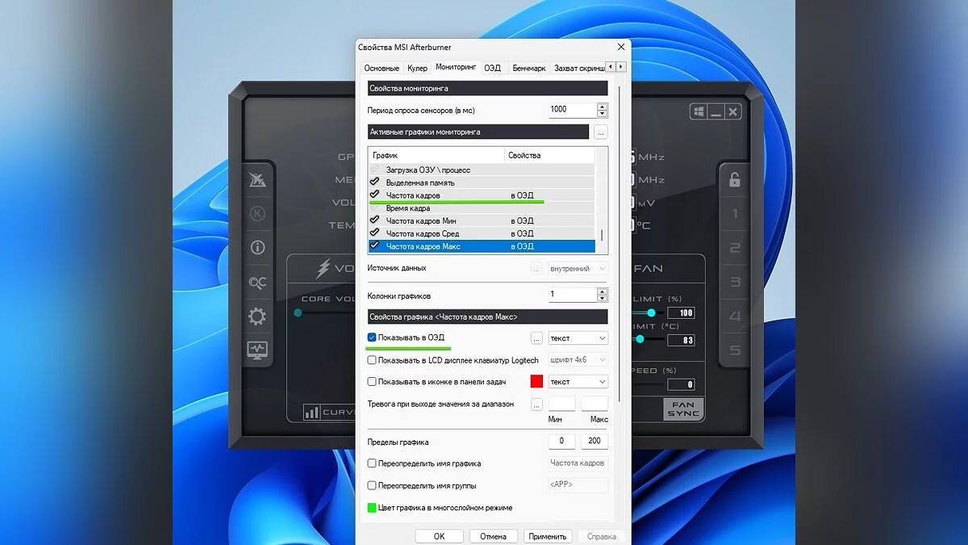Viewport: 968px width, 545px height.
Task: Open the information (i) icon in Afterburner sidebar
Action: [257, 248]
